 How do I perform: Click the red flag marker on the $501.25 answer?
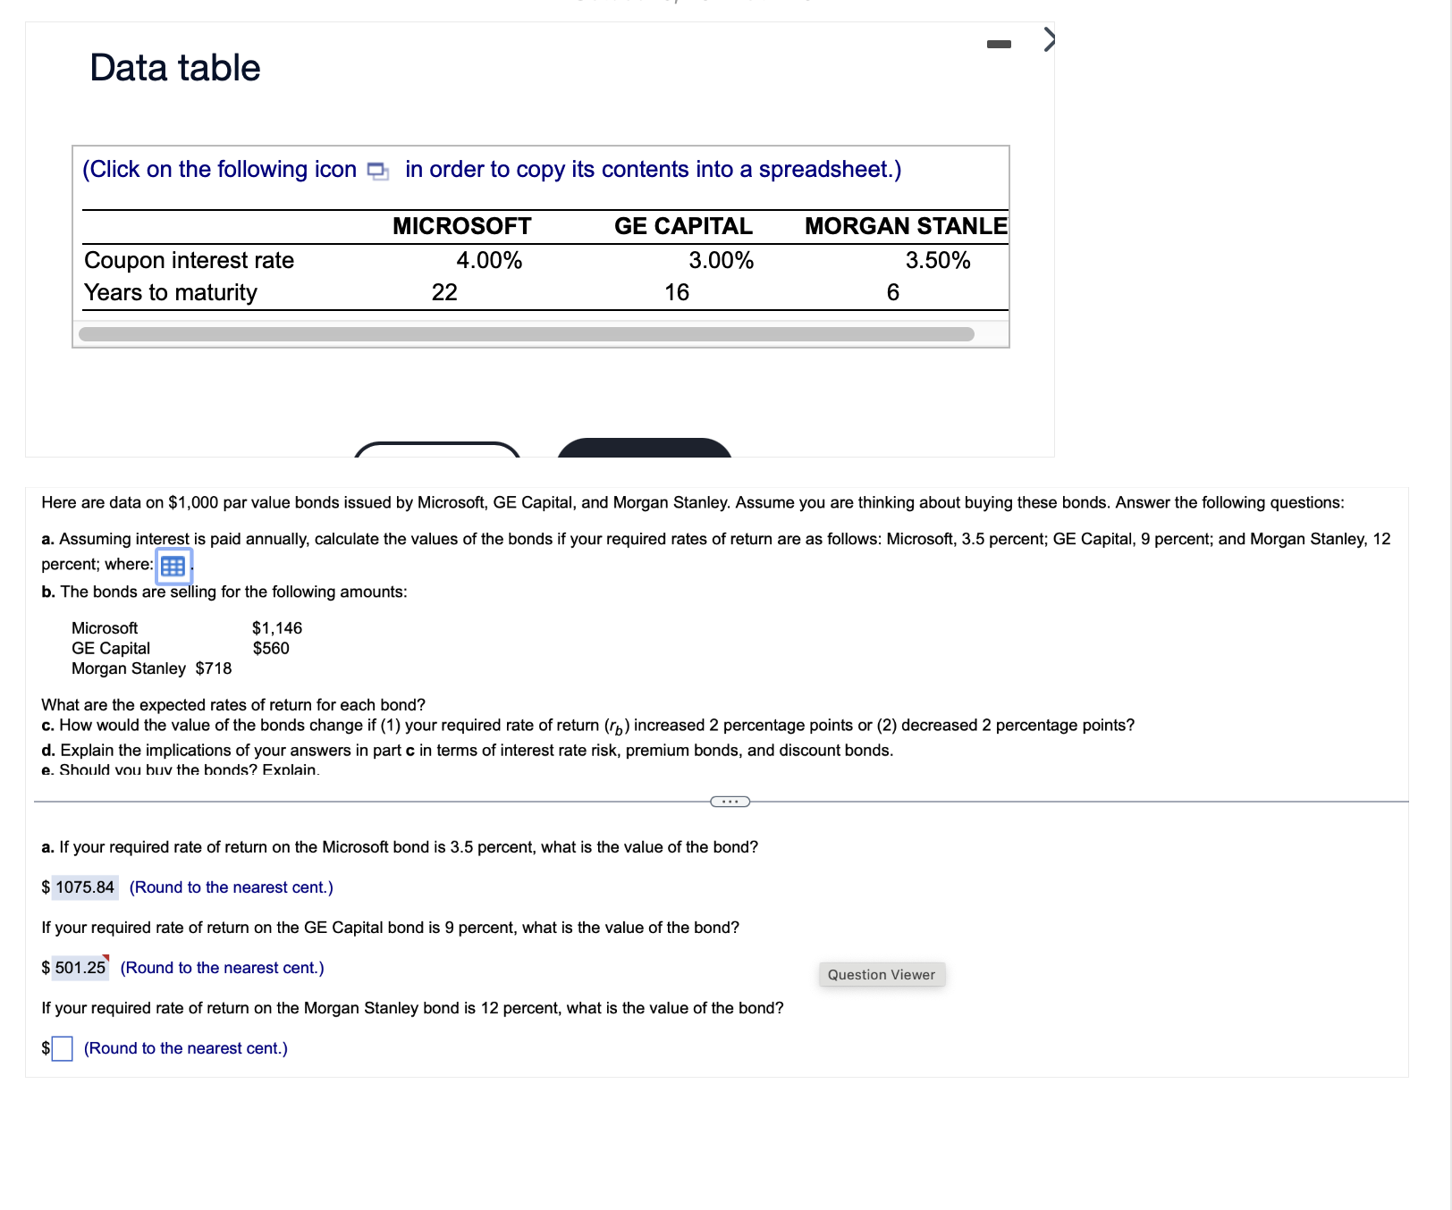coord(105,958)
